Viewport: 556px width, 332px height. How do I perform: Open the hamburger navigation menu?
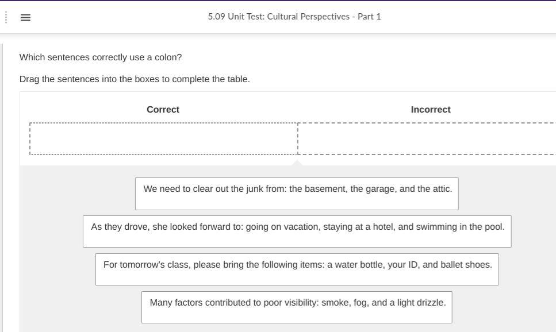(x=25, y=17)
